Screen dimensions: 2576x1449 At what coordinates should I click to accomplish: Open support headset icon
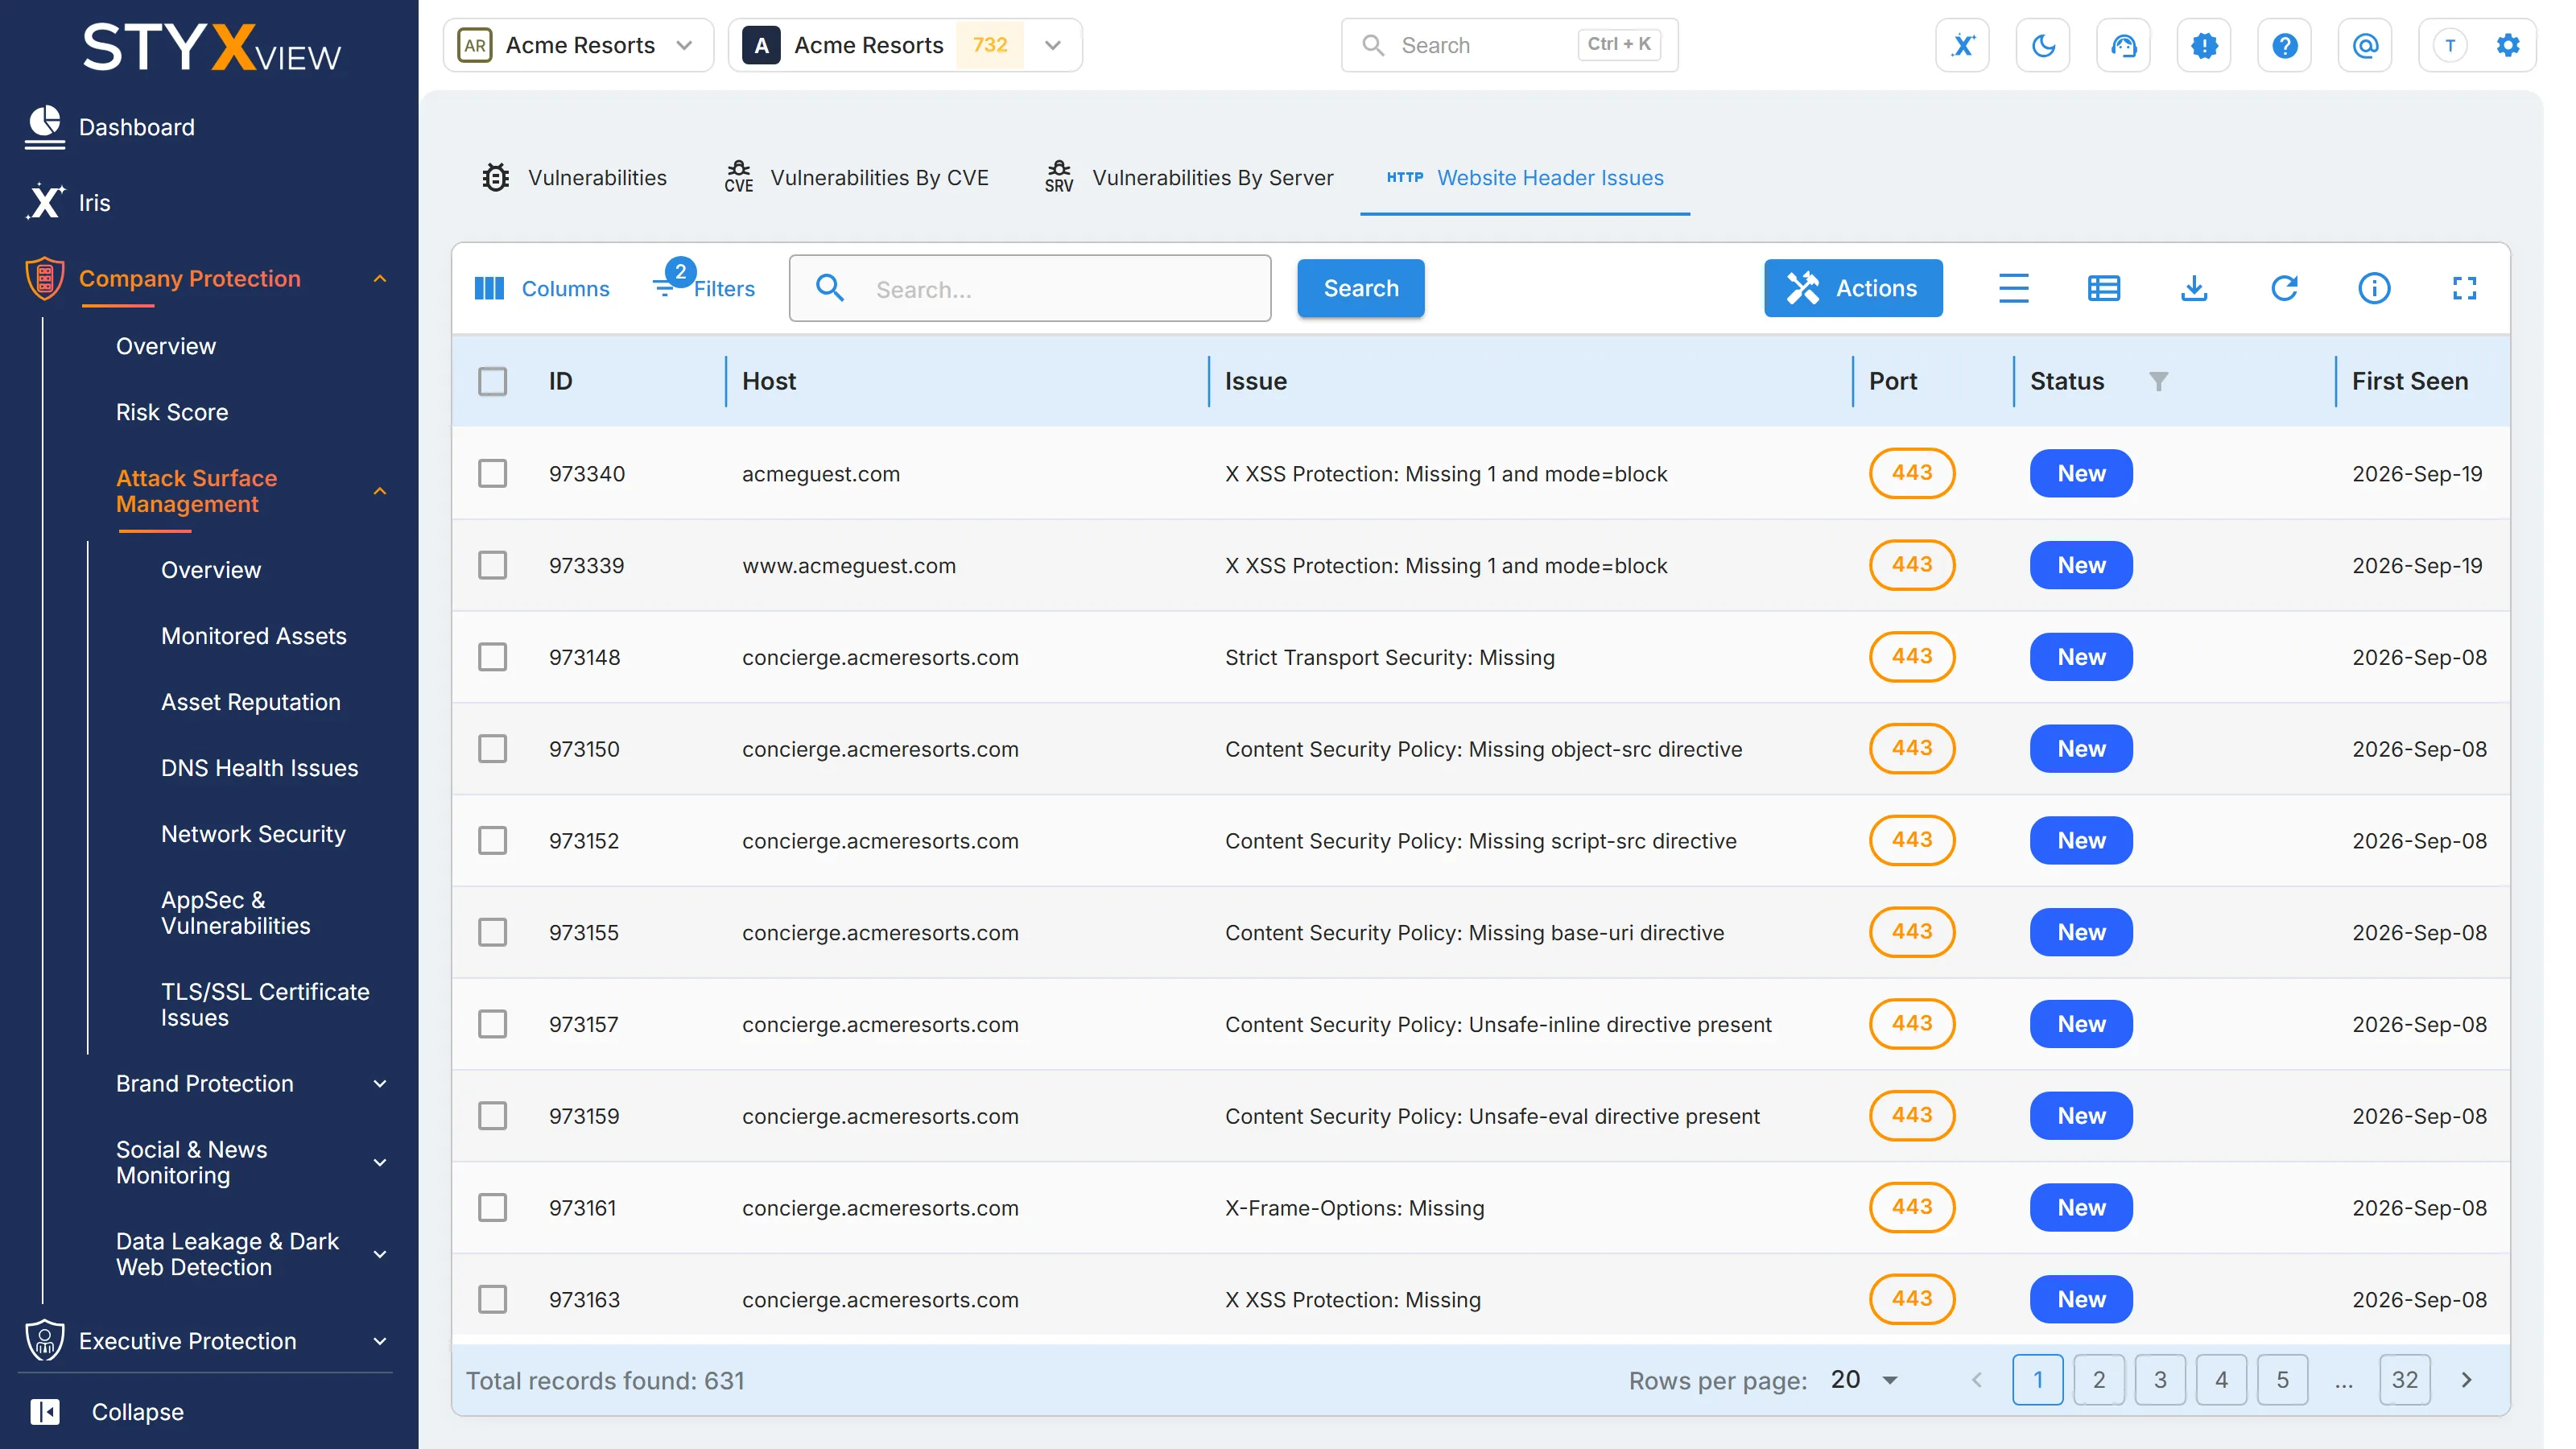tap(2123, 45)
